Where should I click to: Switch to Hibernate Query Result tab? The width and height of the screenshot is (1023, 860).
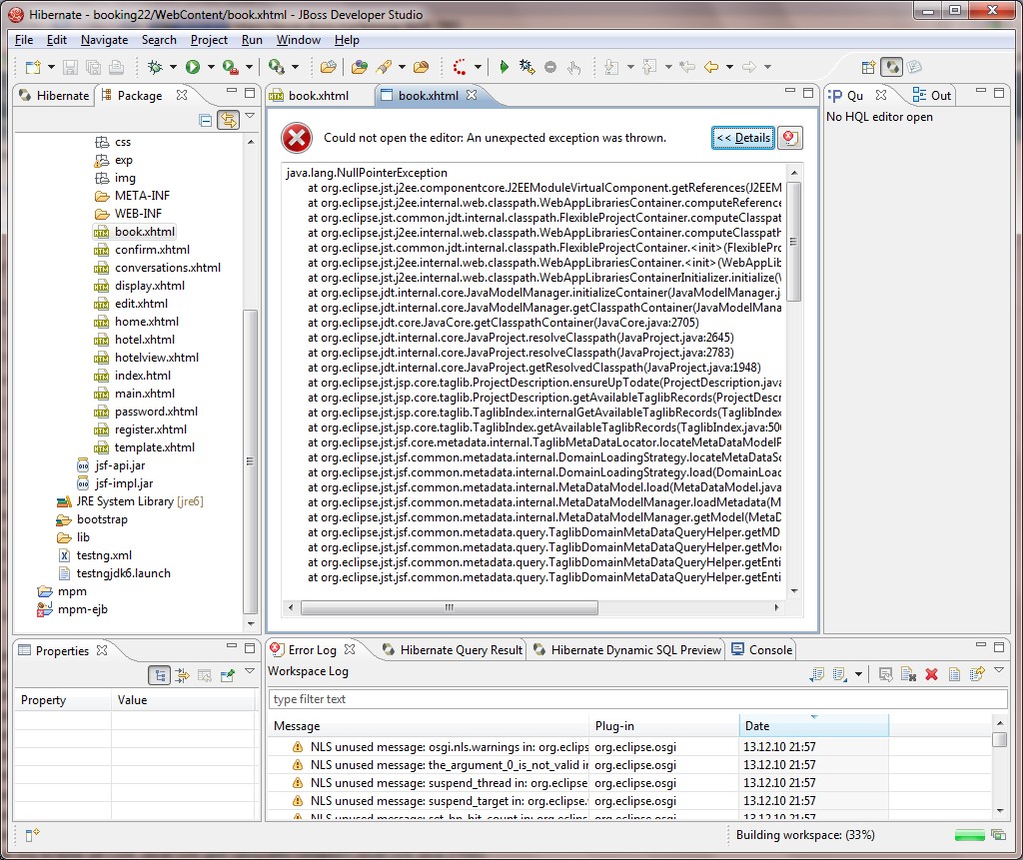pos(453,650)
